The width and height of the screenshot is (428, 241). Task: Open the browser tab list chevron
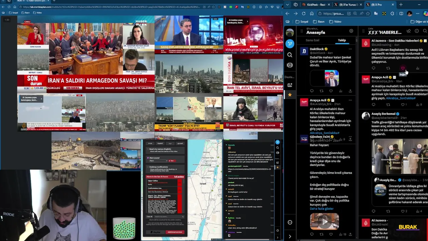tap(287, 4)
